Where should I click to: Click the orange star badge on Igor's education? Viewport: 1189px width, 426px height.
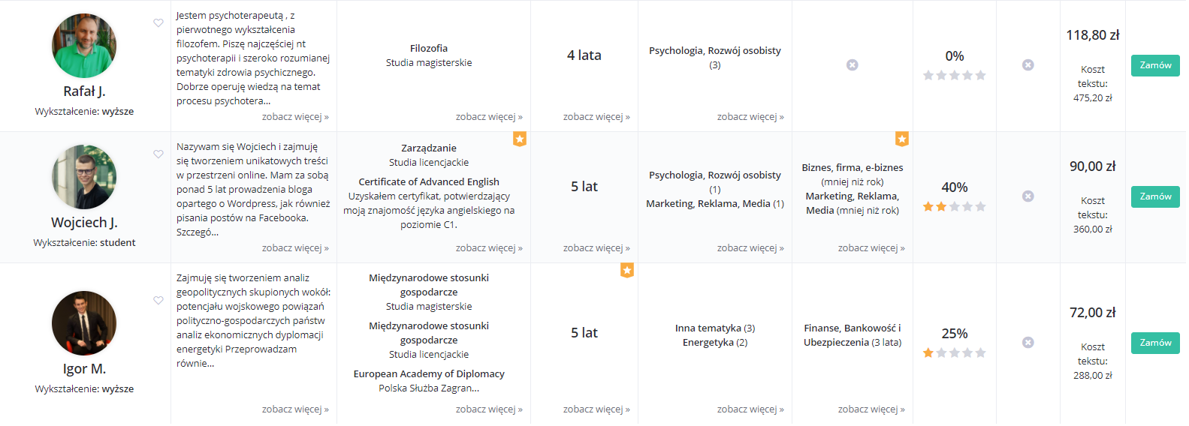(626, 270)
